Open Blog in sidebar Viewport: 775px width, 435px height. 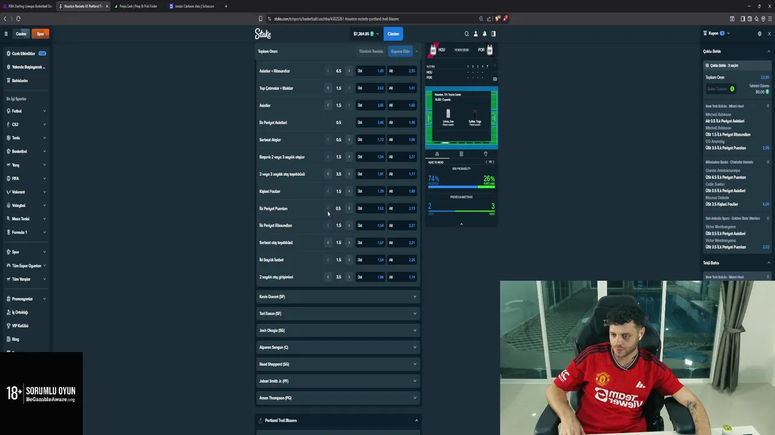[27, 339]
